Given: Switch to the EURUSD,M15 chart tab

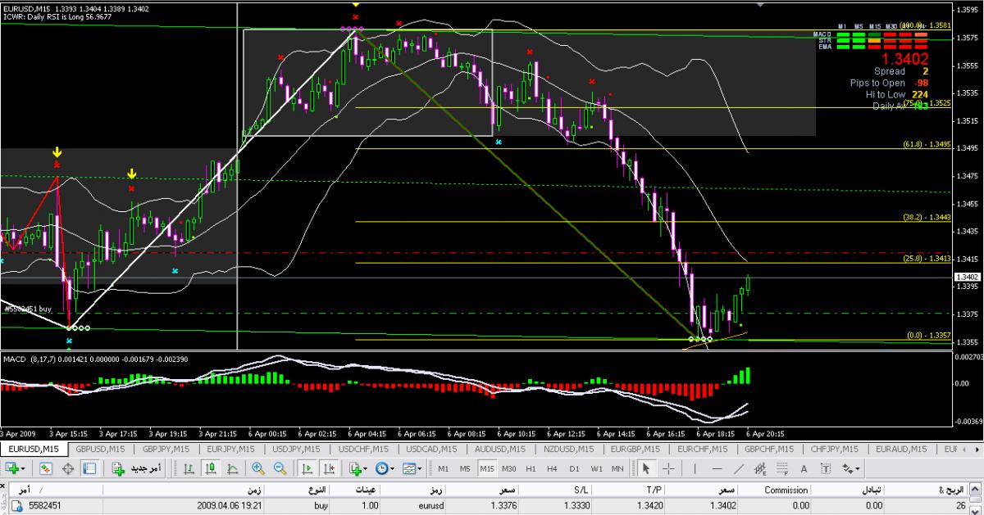Looking at the screenshot, I should click(34, 449).
